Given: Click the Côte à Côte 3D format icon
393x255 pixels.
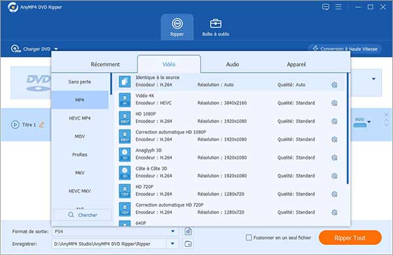Looking at the screenshot, I should pyautogui.click(x=124, y=173).
